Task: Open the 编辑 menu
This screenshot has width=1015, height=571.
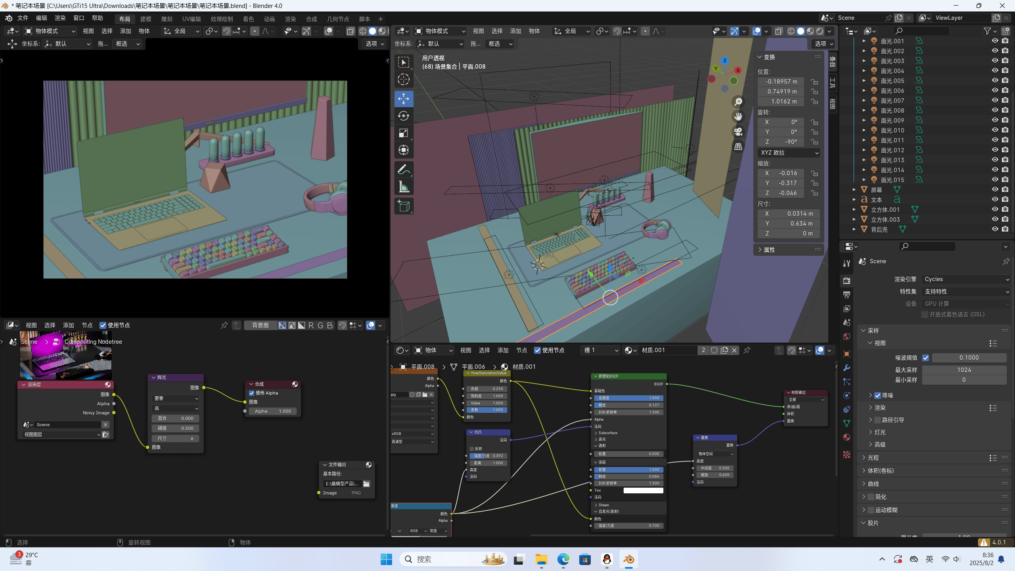Action: click(41, 18)
